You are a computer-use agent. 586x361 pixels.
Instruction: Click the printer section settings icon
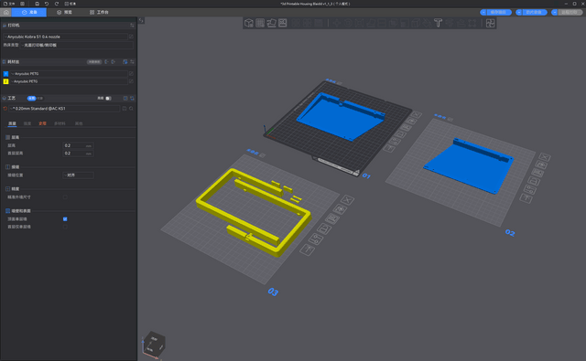click(132, 26)
